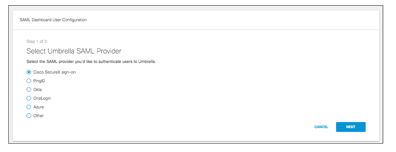Select the Cisco SecureX sign-on radio button
Screen dimensions: 396x152
(29, 72)
